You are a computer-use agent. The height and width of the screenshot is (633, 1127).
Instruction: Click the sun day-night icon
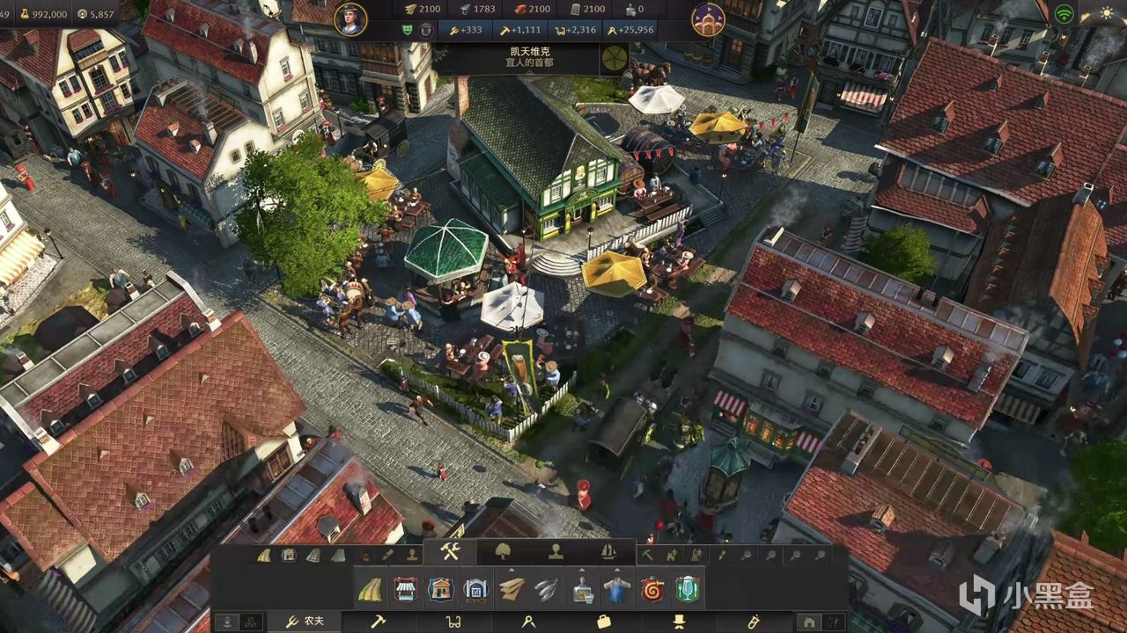[x=1107, y=14]
